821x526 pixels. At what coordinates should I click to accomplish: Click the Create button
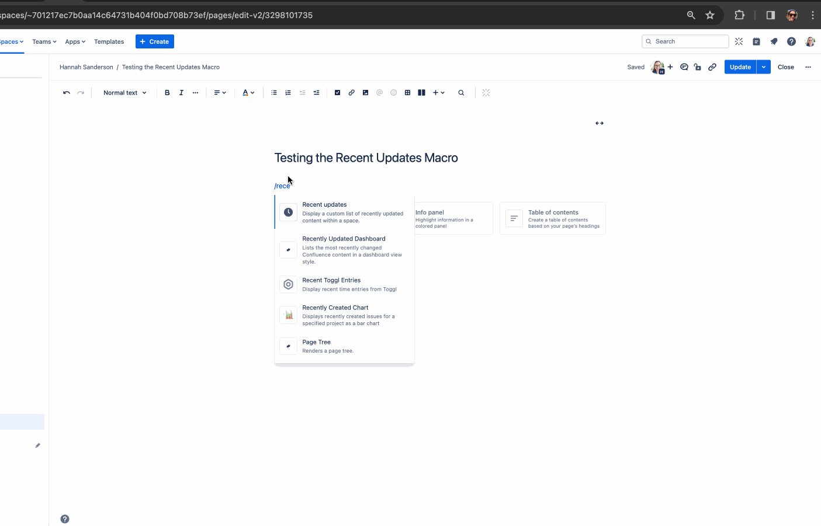pyautogui.click(x=155, y=41)
